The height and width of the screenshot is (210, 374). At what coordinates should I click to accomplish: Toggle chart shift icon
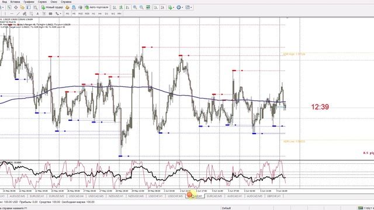[x=162, y=8]
